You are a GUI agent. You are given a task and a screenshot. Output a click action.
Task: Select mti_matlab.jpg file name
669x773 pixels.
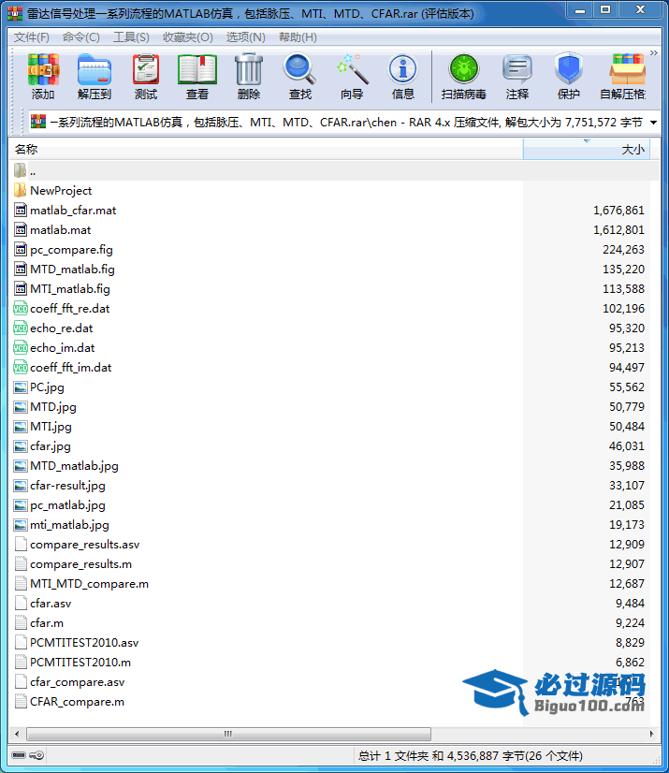point(69,526)
